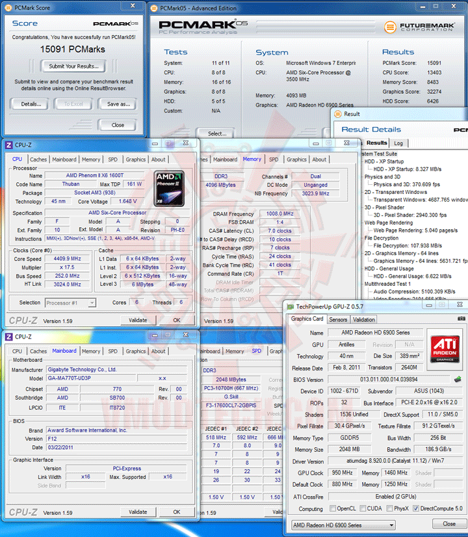Click the Select... button in PCMark05
Screen dimensions: 468x537
pyautogui.click(x=217, y=133)
